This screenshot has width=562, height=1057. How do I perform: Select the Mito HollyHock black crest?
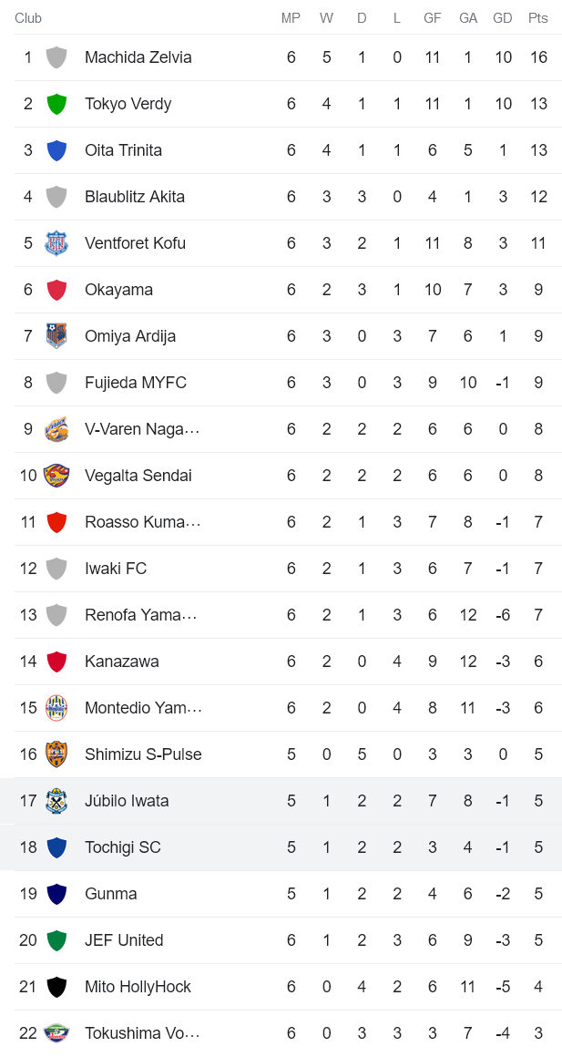pos(56,986)
